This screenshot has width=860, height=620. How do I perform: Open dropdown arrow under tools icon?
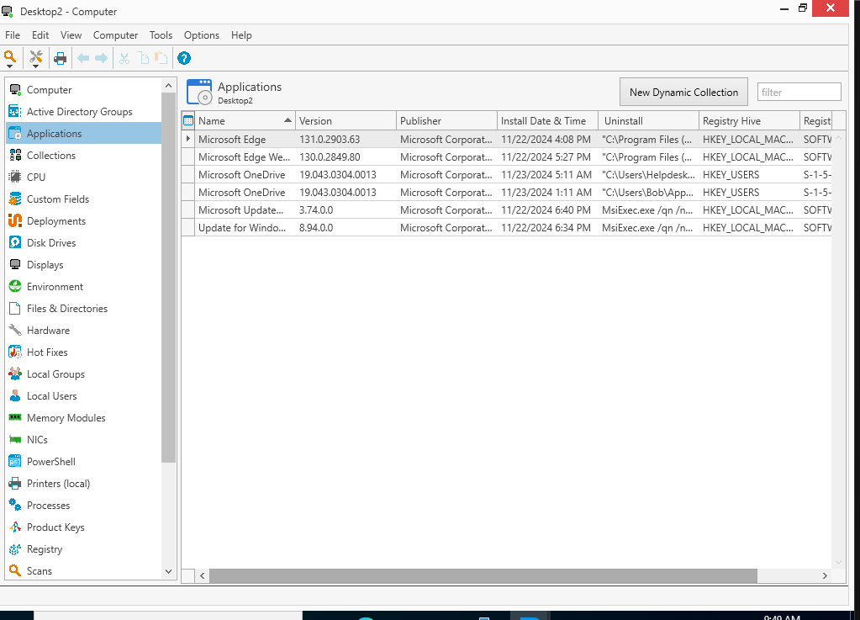pos(35,66)
